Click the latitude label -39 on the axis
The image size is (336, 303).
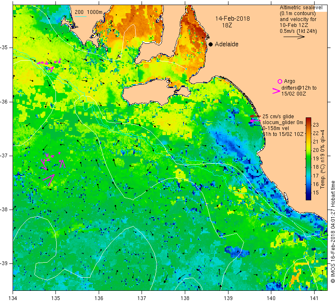click(4, 263)
